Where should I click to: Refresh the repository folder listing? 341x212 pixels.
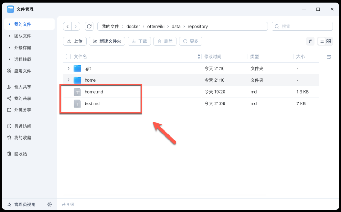tap(89, 27)
